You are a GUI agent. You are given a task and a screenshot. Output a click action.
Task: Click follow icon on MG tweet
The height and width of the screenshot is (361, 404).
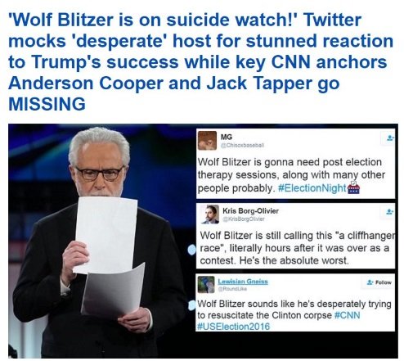390,138
